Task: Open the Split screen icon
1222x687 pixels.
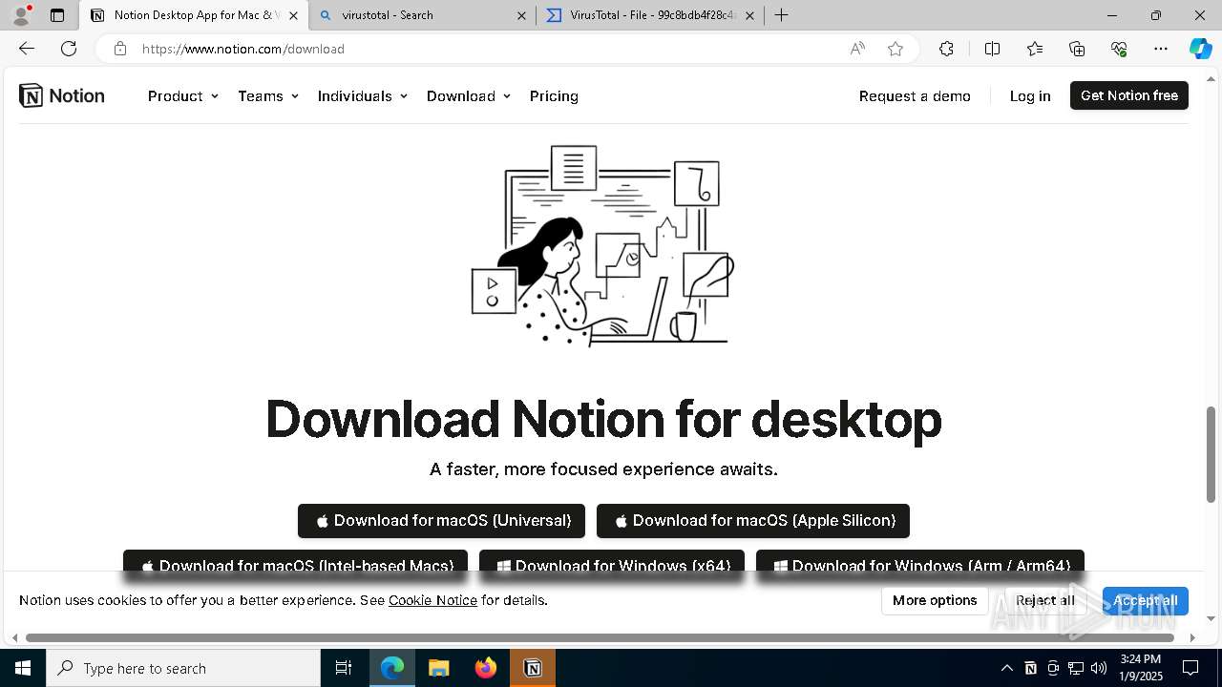Action: click(992, 49)
